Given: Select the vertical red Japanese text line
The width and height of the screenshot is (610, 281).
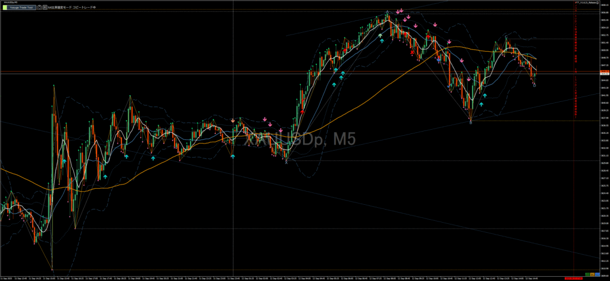Looking at the screenshot, I should coord(575,65).
